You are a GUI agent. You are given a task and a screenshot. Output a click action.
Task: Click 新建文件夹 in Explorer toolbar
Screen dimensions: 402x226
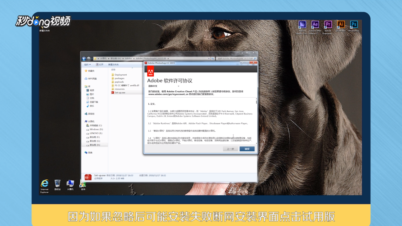[x=113, y=64]
